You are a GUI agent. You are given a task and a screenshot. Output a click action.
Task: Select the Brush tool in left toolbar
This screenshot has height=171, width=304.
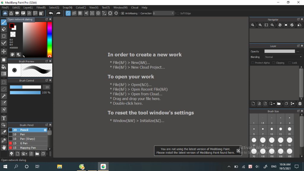pos(4,22)
